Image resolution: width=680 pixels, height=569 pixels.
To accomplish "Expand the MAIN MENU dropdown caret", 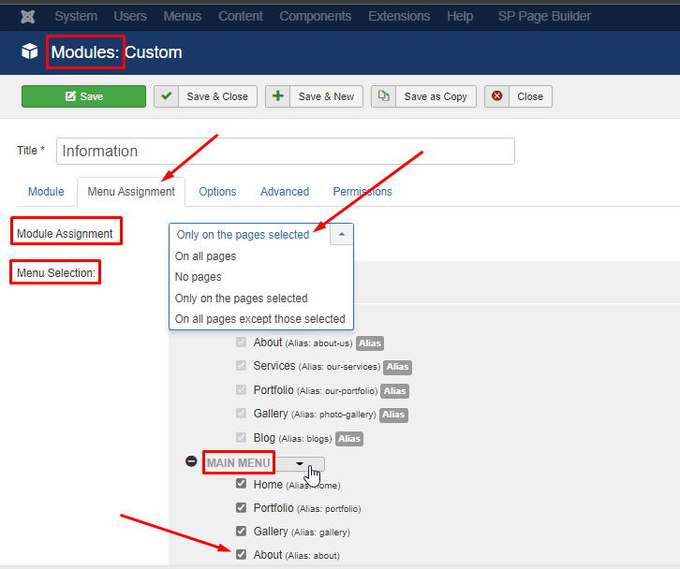I will click(x=300, y=463).
